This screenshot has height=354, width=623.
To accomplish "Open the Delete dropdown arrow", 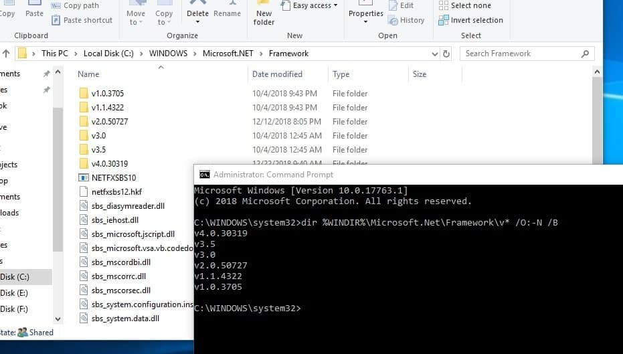I will point(197,22).
